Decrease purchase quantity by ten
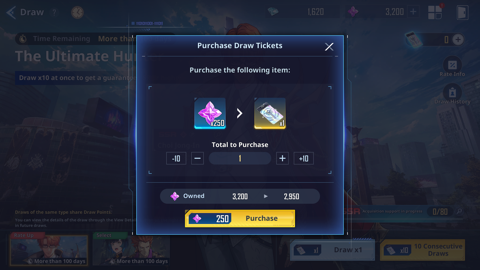 (x=176, y=158)
